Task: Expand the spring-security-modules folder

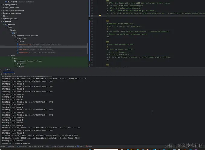Action: tap(2, 10)
